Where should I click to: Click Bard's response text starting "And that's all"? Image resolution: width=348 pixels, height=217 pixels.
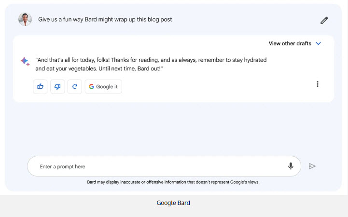click(x=151, y=64)
